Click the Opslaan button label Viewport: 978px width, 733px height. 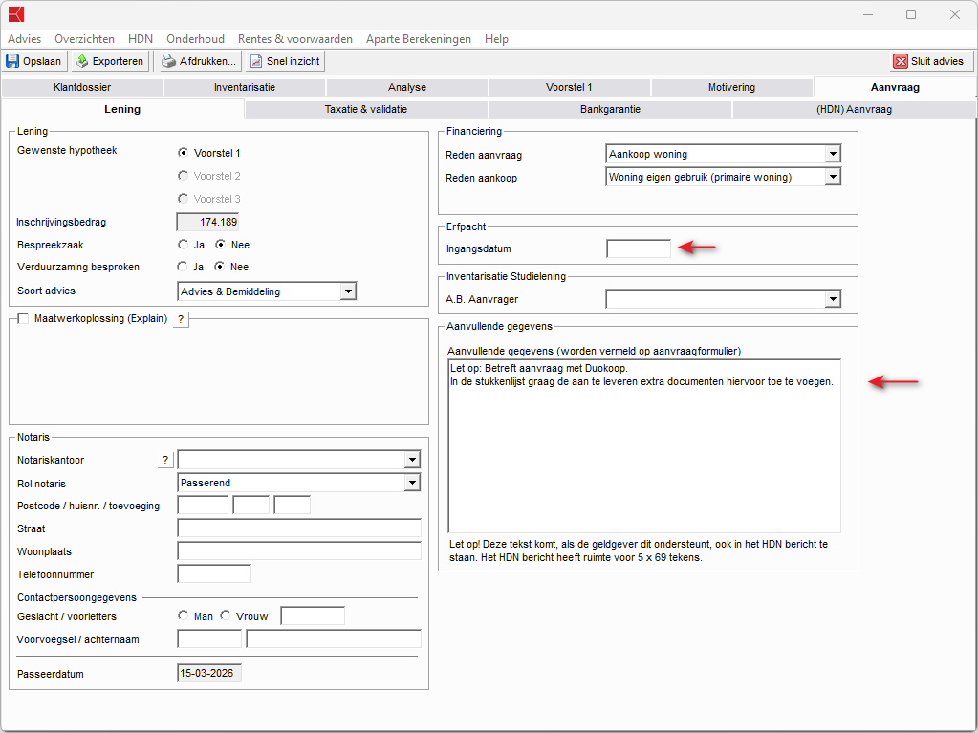tap(42, 61)
